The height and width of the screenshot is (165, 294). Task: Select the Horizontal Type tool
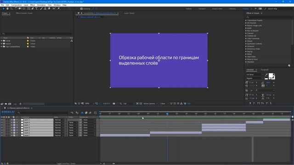tap(36, 9)
